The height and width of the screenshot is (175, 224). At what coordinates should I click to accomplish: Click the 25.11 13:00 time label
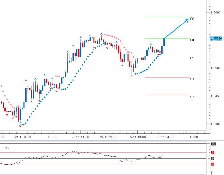coord(137,137)
